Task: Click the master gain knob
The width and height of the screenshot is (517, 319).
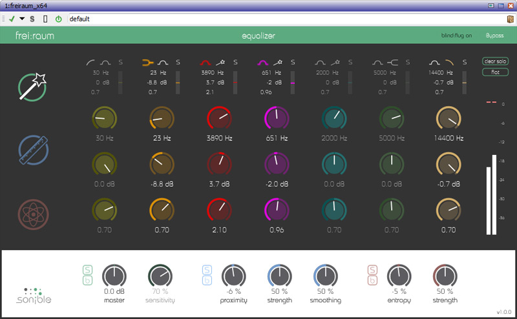Action: tap(114, 276)
